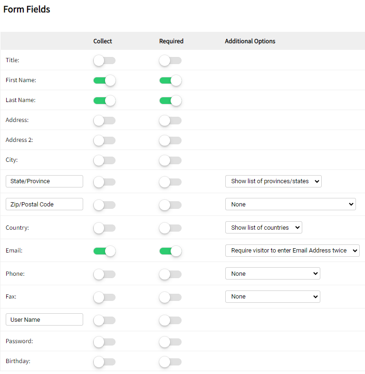
Task: Disable Required toggle for Email
Action: [170, 251]
